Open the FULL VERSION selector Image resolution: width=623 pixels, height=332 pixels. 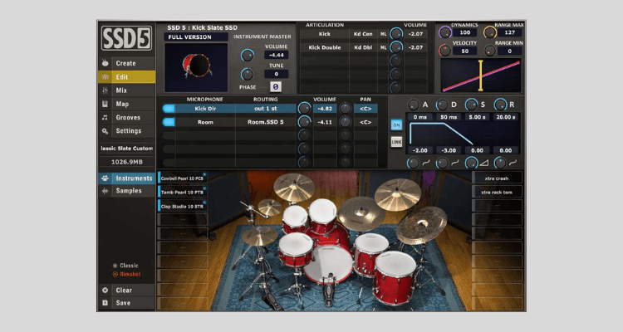196,37
